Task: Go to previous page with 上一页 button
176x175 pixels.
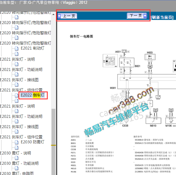Action: coord(67,16)
